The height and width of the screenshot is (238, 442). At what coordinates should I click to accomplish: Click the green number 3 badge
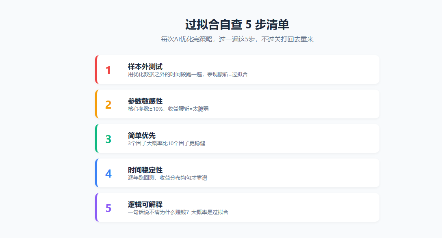[108, 139]
